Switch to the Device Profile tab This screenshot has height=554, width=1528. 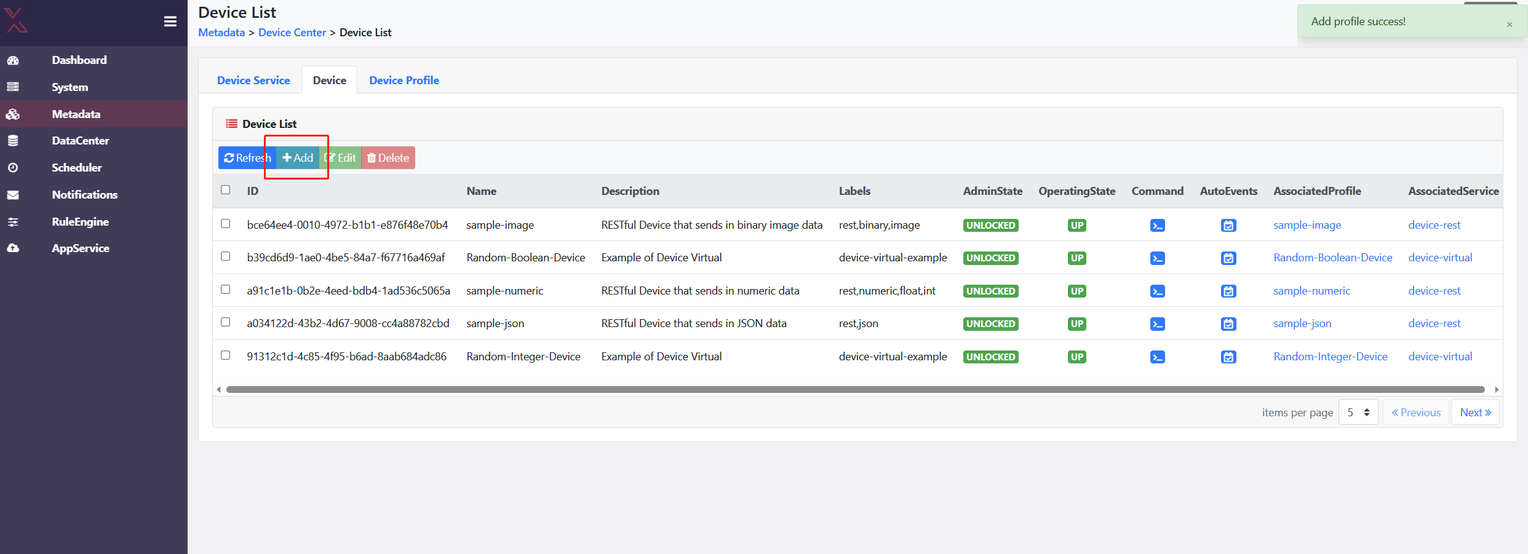point(404,80)
